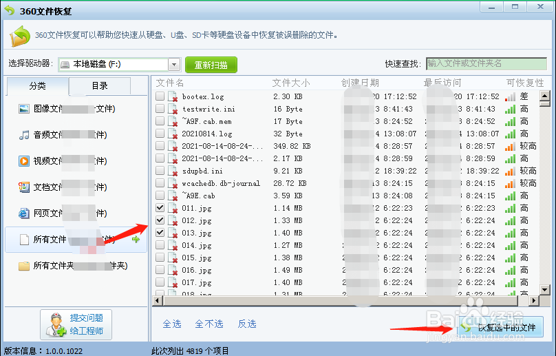Click the vertical scrollbar up arrow

(x=545, y=96)
